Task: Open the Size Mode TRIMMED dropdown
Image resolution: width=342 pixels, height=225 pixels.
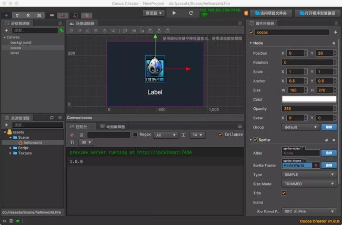Action: coord(309,184)
